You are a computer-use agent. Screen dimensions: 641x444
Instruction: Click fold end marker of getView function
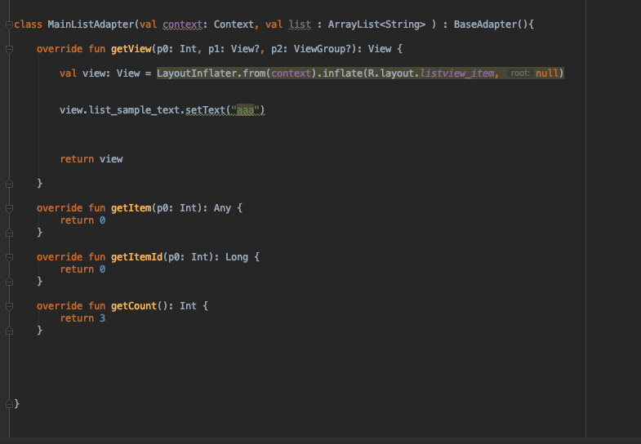pyautogui.click(x=9, y=184)
